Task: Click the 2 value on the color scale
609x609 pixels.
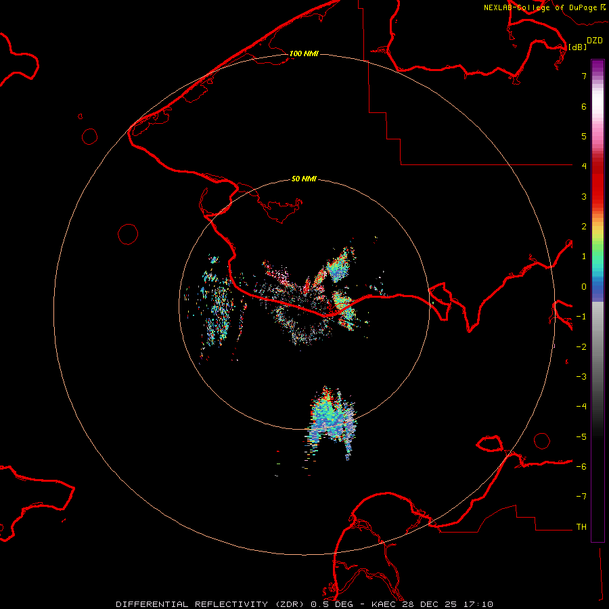Action: [x=584, y=227]
